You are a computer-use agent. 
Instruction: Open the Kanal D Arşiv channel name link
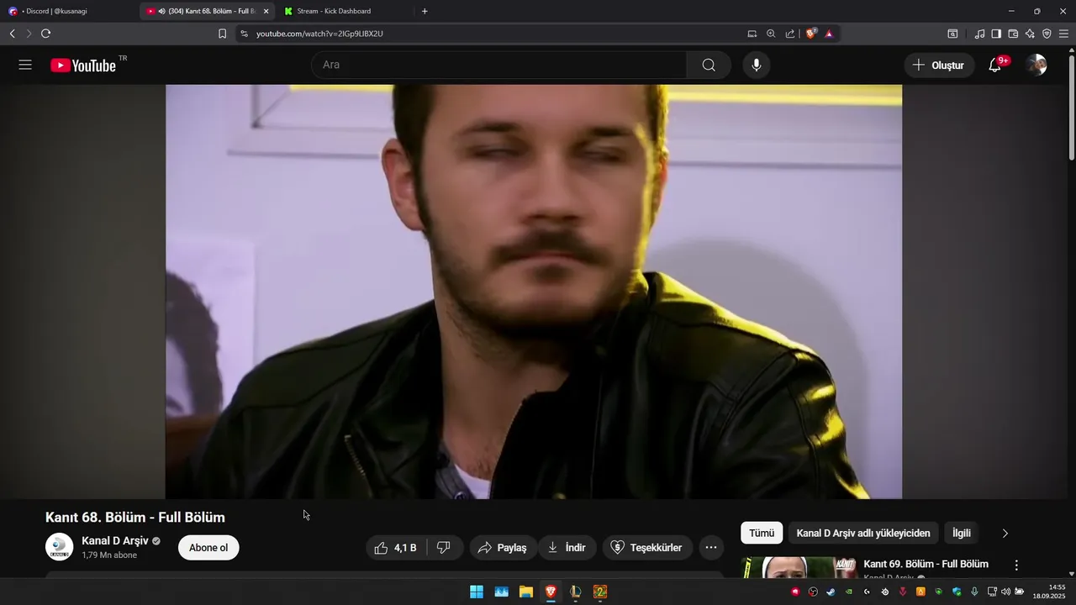(115, 540)
